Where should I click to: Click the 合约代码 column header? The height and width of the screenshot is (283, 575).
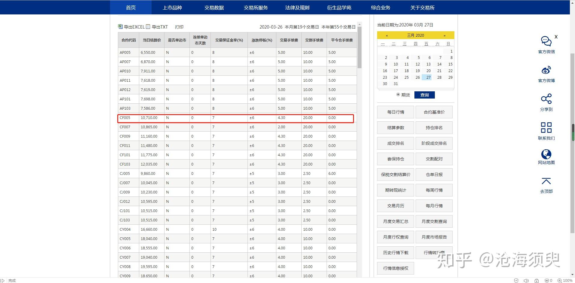coord(128,40)
